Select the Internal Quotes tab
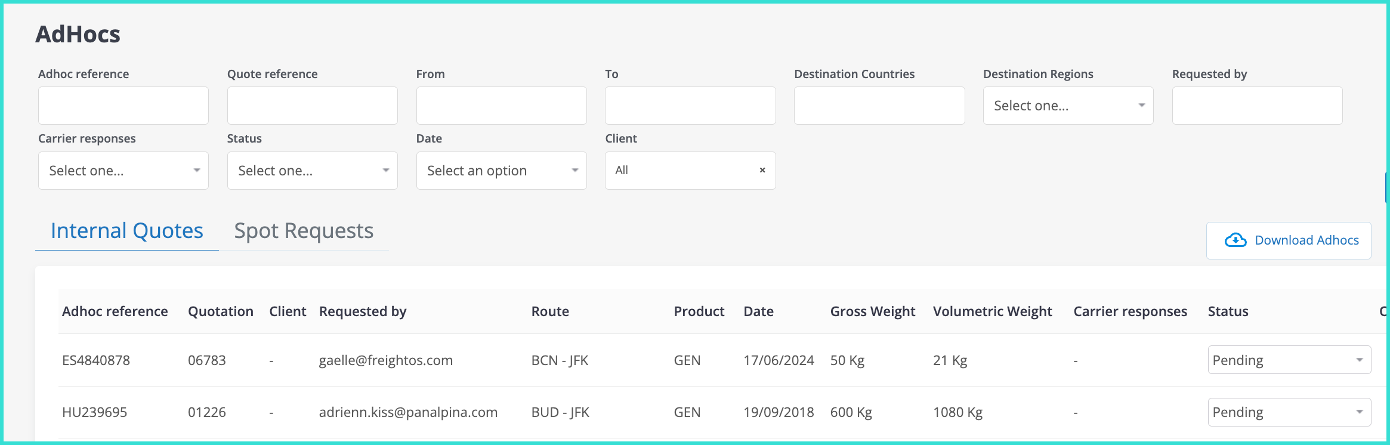This screenshot has height=445, width=1390. [x=126, y=231]
